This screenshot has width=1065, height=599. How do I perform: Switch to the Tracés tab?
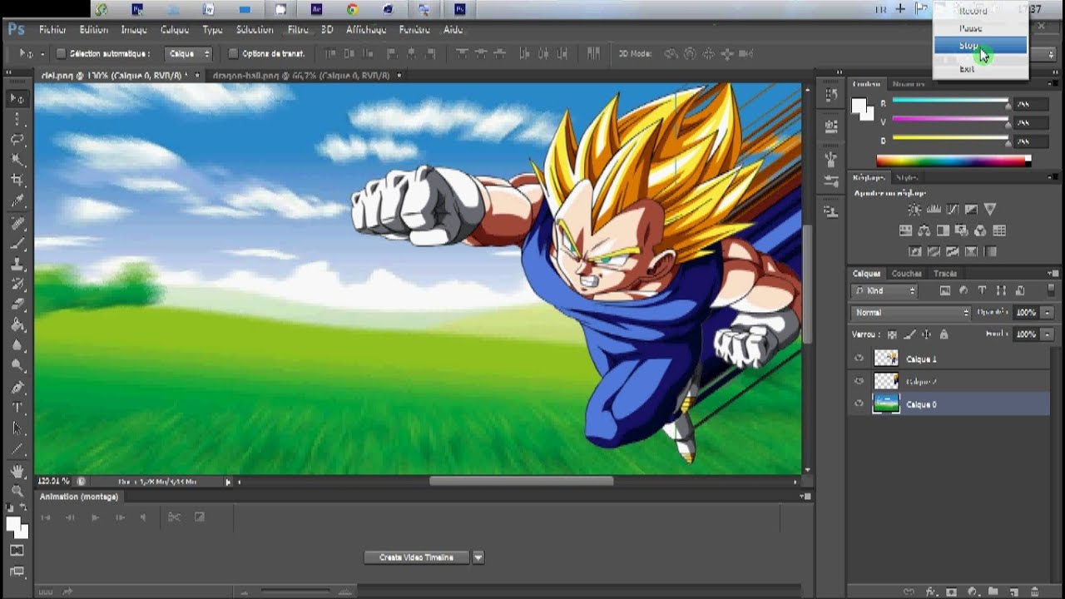945,274
